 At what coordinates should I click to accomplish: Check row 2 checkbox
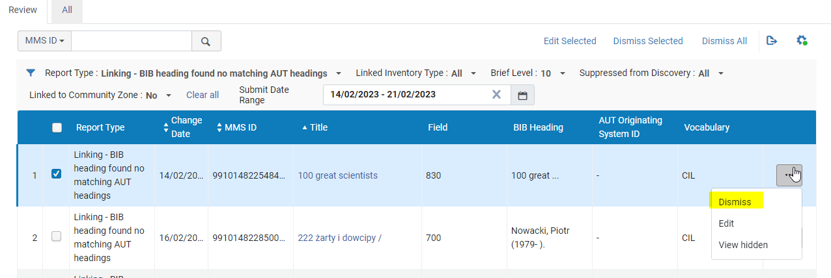56,236
